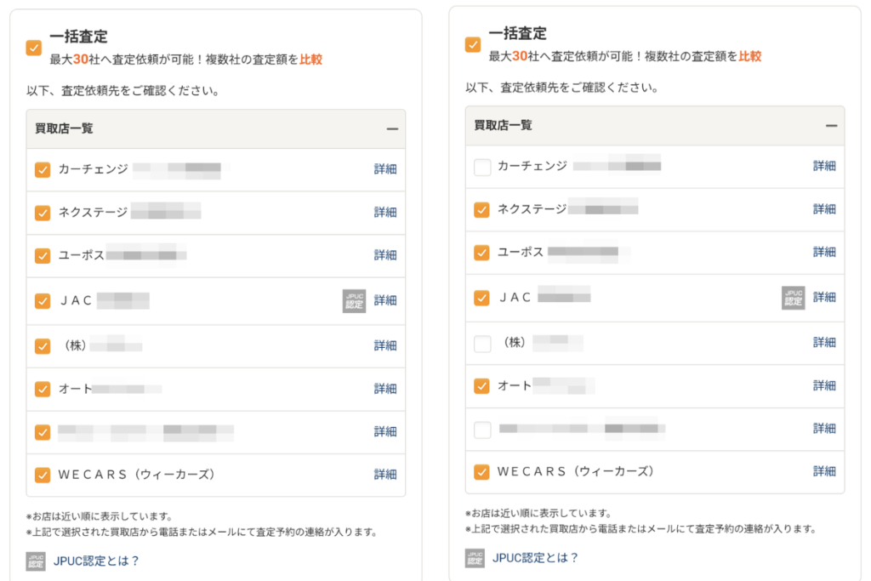This screenshot has height=581, width=871.
Task: Uncheck WECARS（ウィーカーズ） in the right panel
Action: 482,471
